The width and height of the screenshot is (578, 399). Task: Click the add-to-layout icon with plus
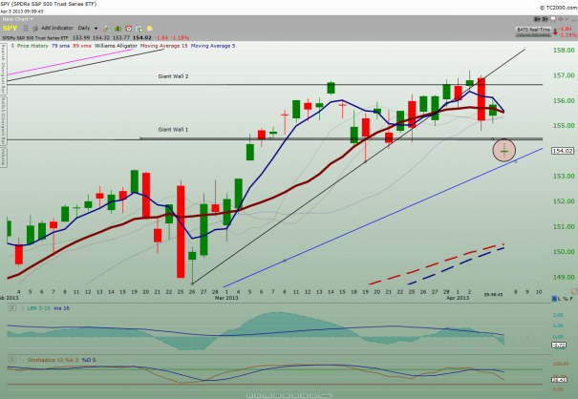coord(139,29)
